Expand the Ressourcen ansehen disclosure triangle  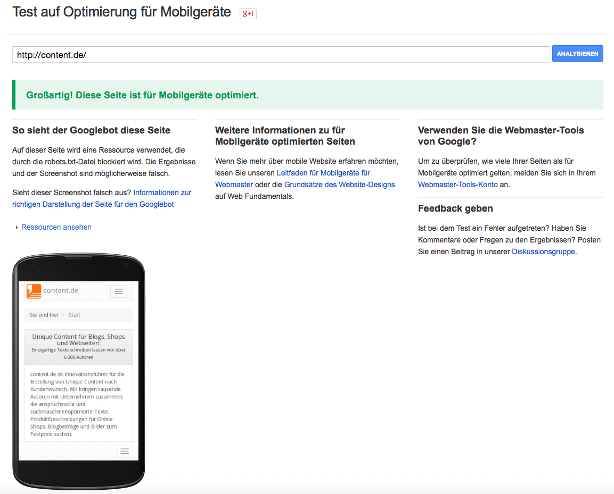(17, 227)
